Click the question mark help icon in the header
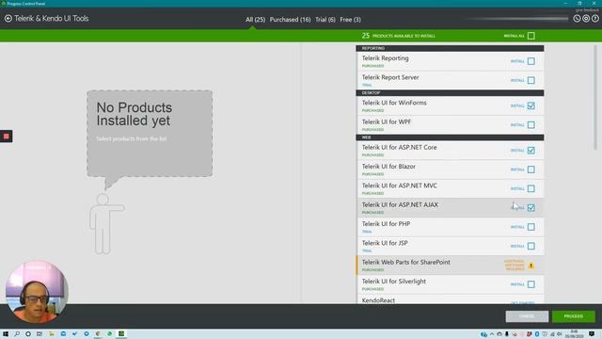The height and width of the screenshot is (339, 602). click(595, 19)
